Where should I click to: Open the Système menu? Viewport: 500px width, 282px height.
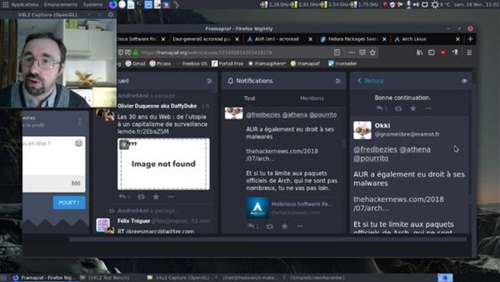(x=92, y=5)
